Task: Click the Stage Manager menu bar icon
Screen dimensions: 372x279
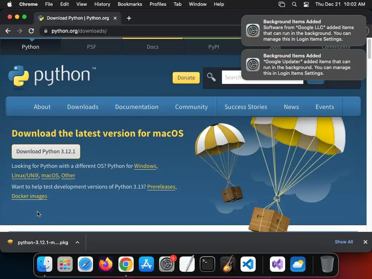Action: pos(282,4)
